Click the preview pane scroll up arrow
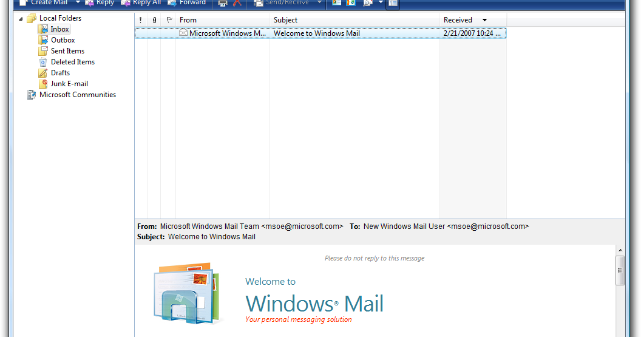 (620, 250)
